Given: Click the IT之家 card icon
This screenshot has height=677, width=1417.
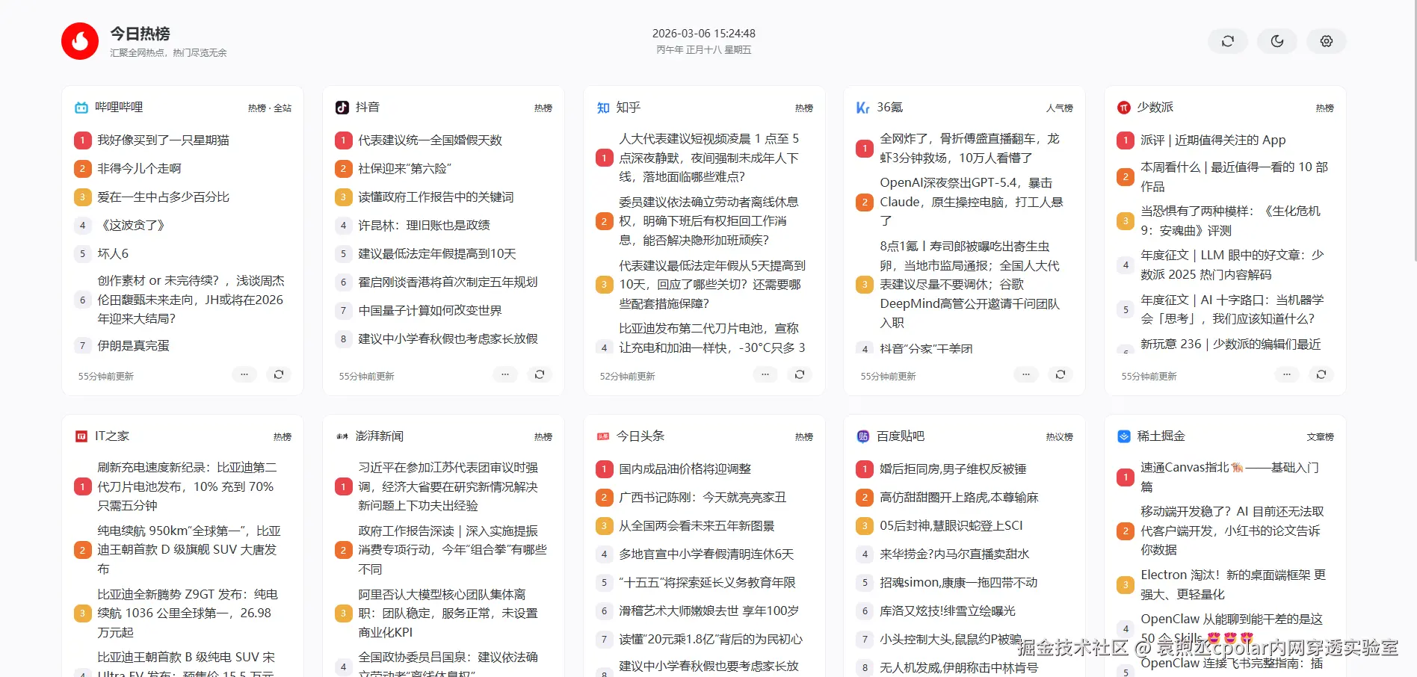Looking at the screenshot, I should [x=81, y=436].
